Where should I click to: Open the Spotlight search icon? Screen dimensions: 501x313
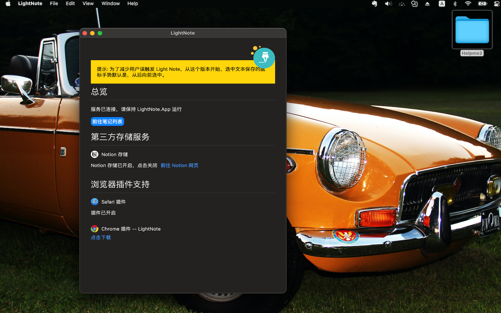(x=414, y=4)
